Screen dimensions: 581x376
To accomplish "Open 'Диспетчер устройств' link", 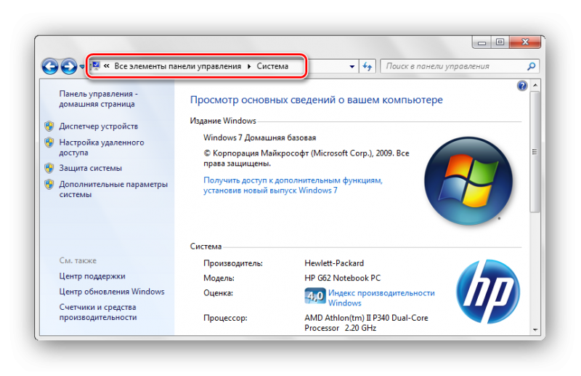I will tap(99, 127).
